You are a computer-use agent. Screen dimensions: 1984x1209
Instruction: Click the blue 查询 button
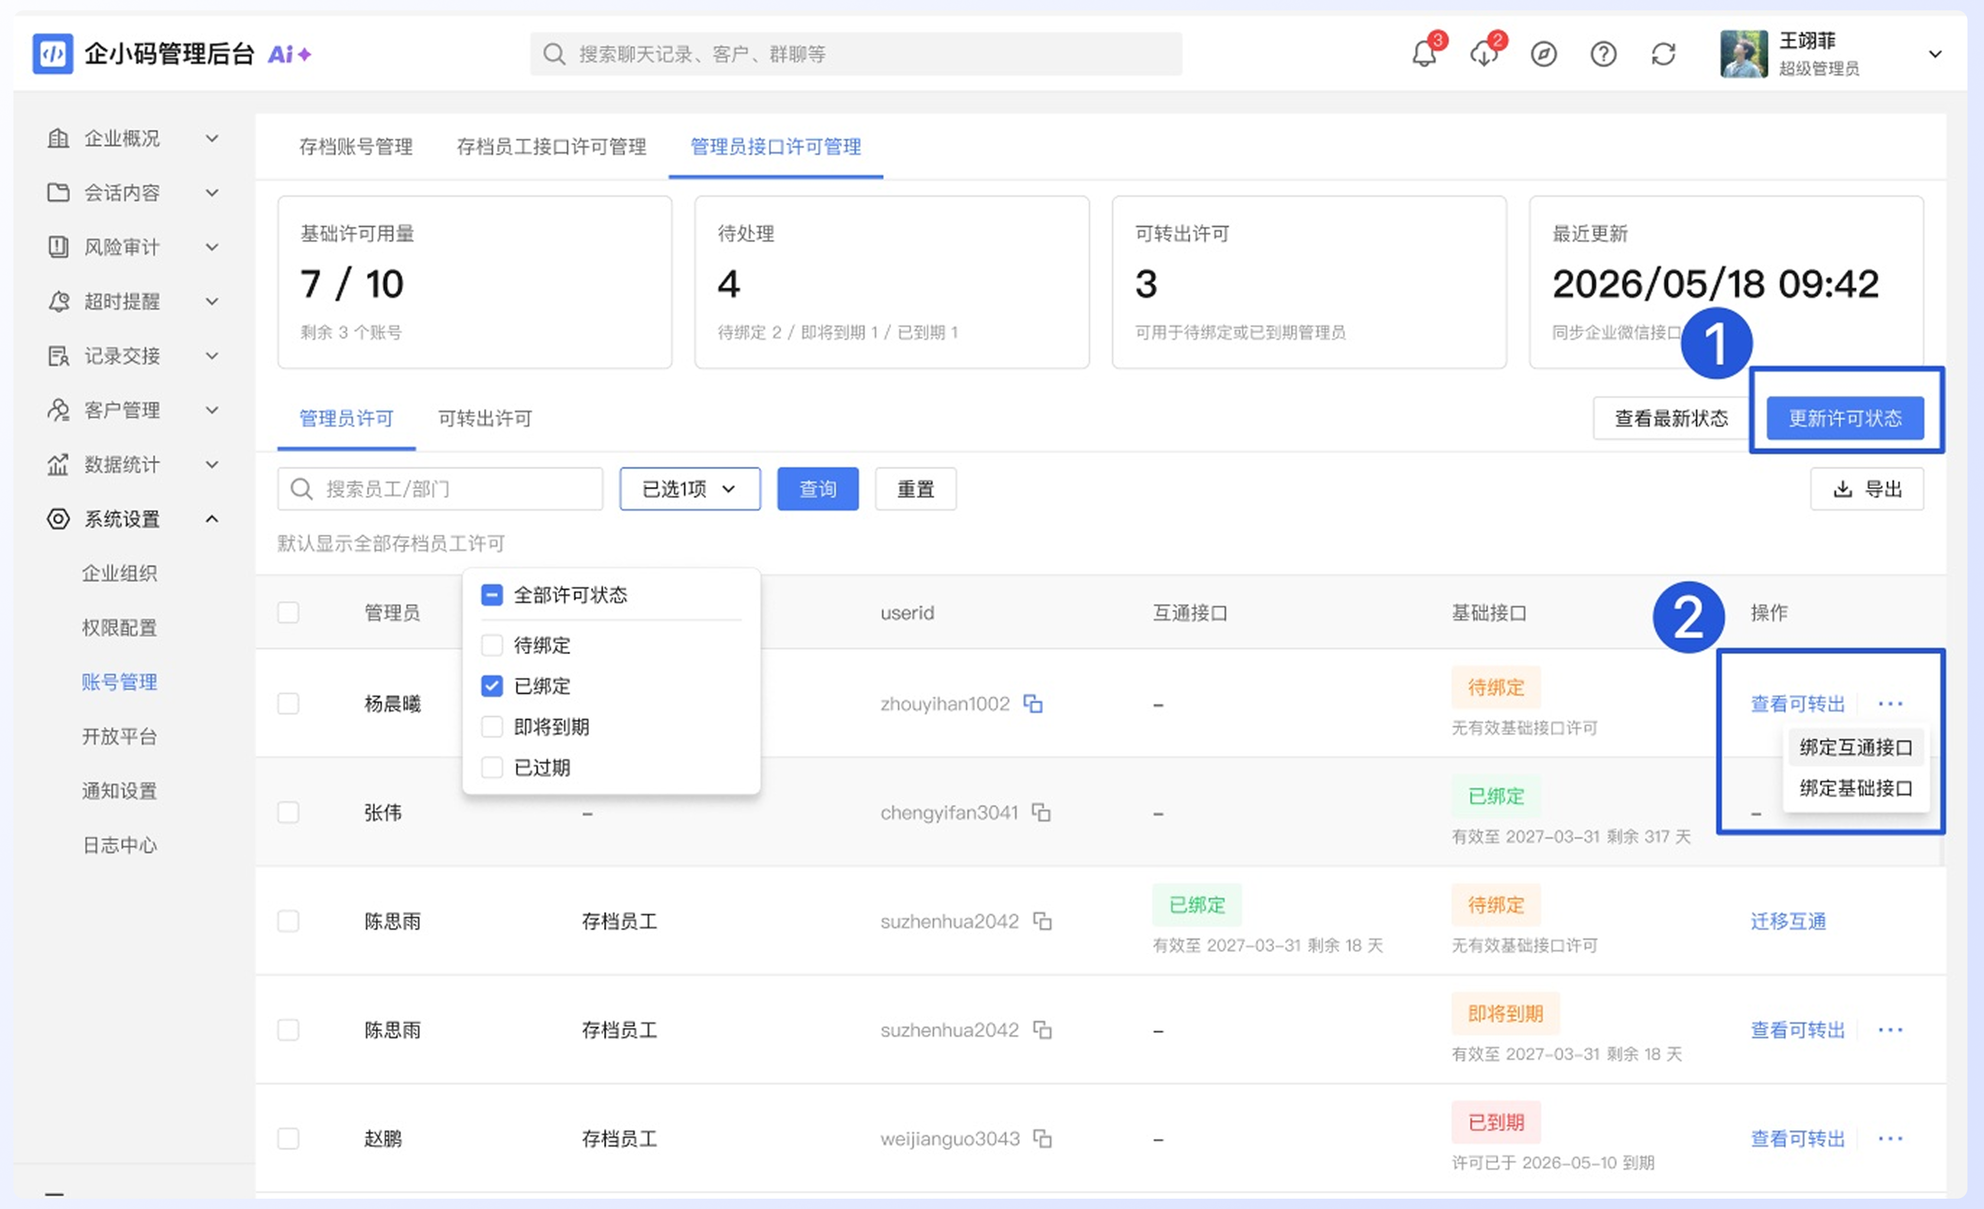[818, 489]
